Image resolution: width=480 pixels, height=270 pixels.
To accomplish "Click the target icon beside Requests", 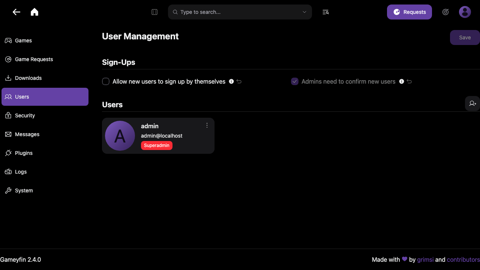I will pos(445,12).
